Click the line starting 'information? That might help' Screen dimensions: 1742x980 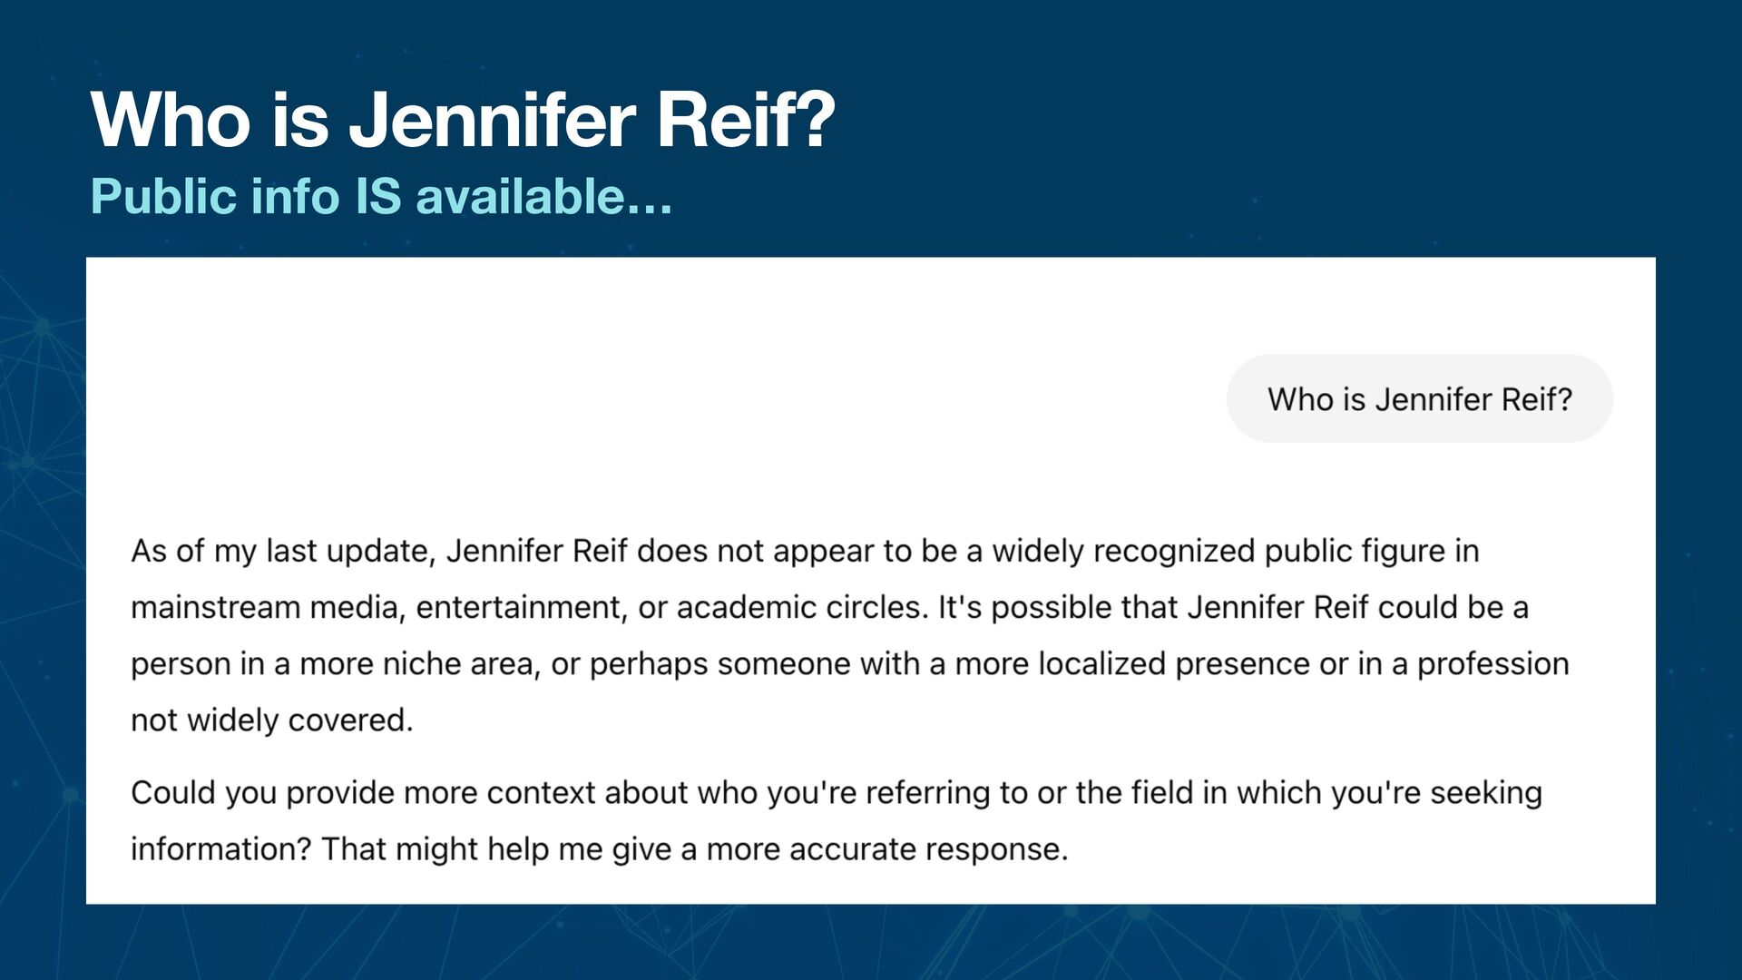coord(599,848)
